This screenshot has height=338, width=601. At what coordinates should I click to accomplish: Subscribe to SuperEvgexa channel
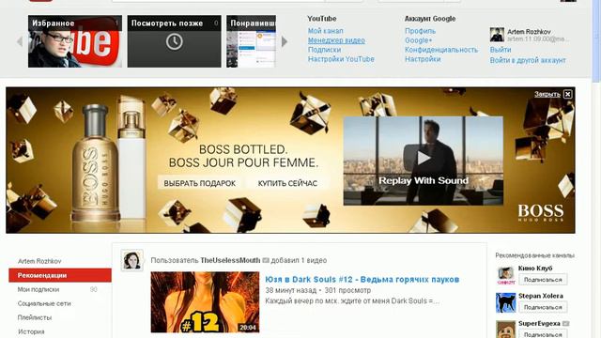pyautogui.click(x=543, y=334)
